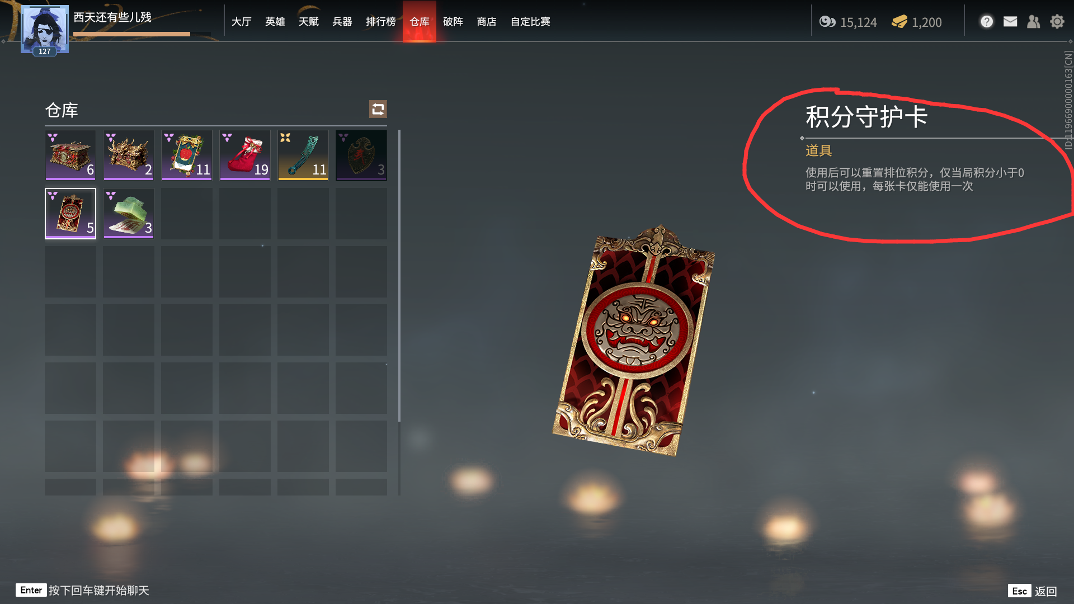Open the mail envelope icon
Image resolution: width=1074 pixels, height=604 pixels.
point(1010,21)
